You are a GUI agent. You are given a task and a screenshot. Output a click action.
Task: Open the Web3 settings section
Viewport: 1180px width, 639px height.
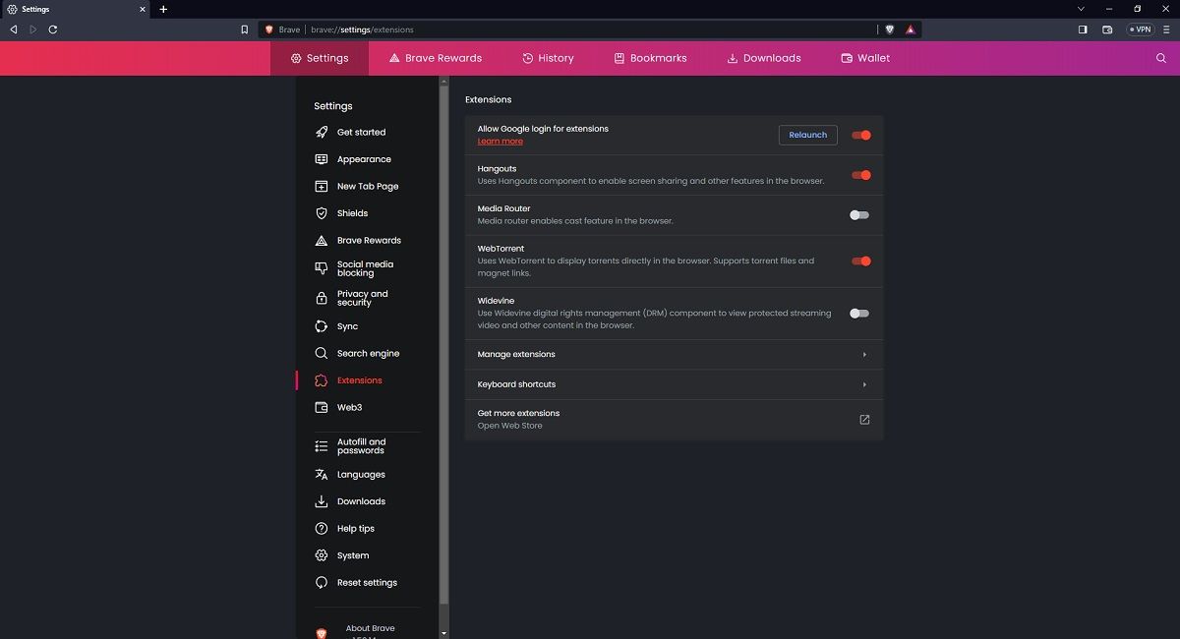pyautogui.click(x=349, y=407)
